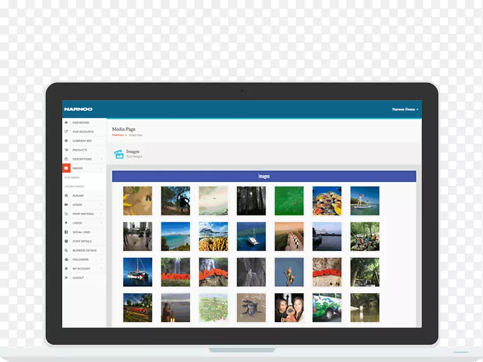Select the red Images icon in sidebar

coord(66,168)
